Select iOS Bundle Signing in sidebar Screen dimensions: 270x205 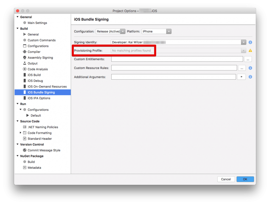pyautogui.click(x=43, y=92)
